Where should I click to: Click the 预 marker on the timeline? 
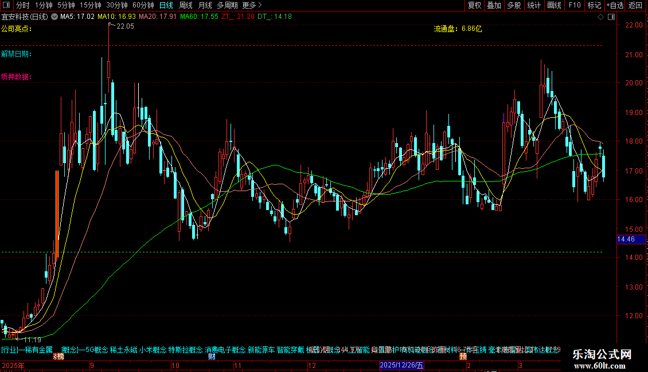tap(463, 357)
